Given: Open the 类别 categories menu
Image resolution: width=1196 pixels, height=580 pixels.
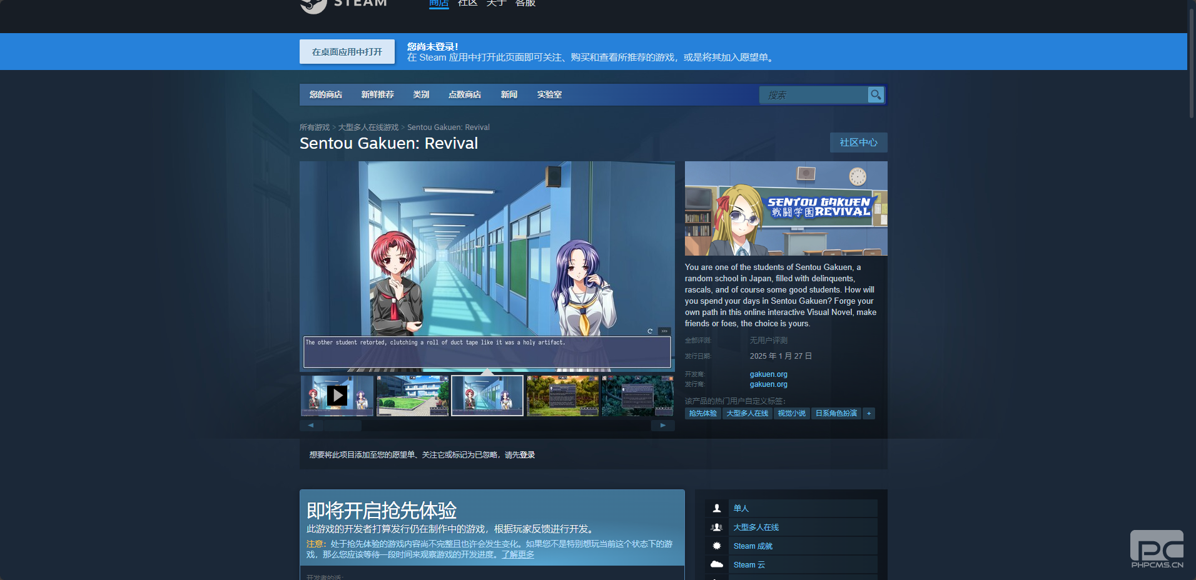Looking at the screenshot, I should tap(421, 94).
